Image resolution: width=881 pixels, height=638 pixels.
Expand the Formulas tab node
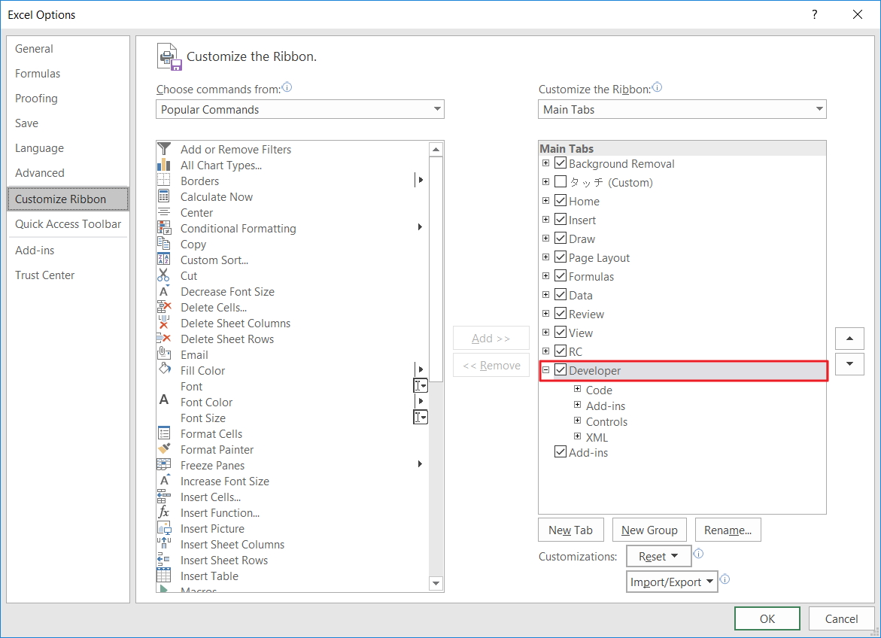tap(545, 275)
